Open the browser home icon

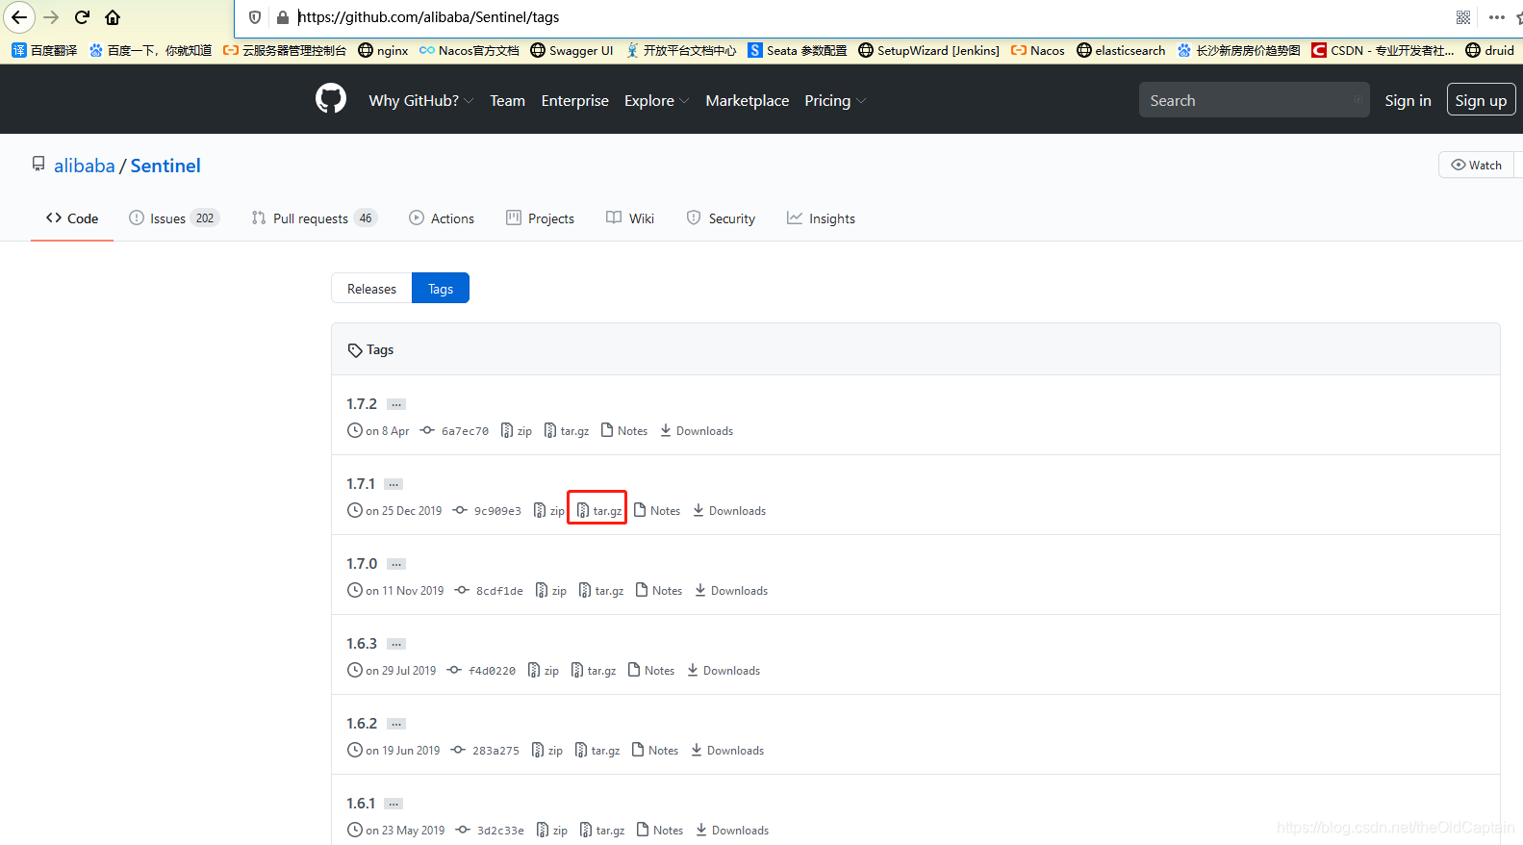[113, 17]
